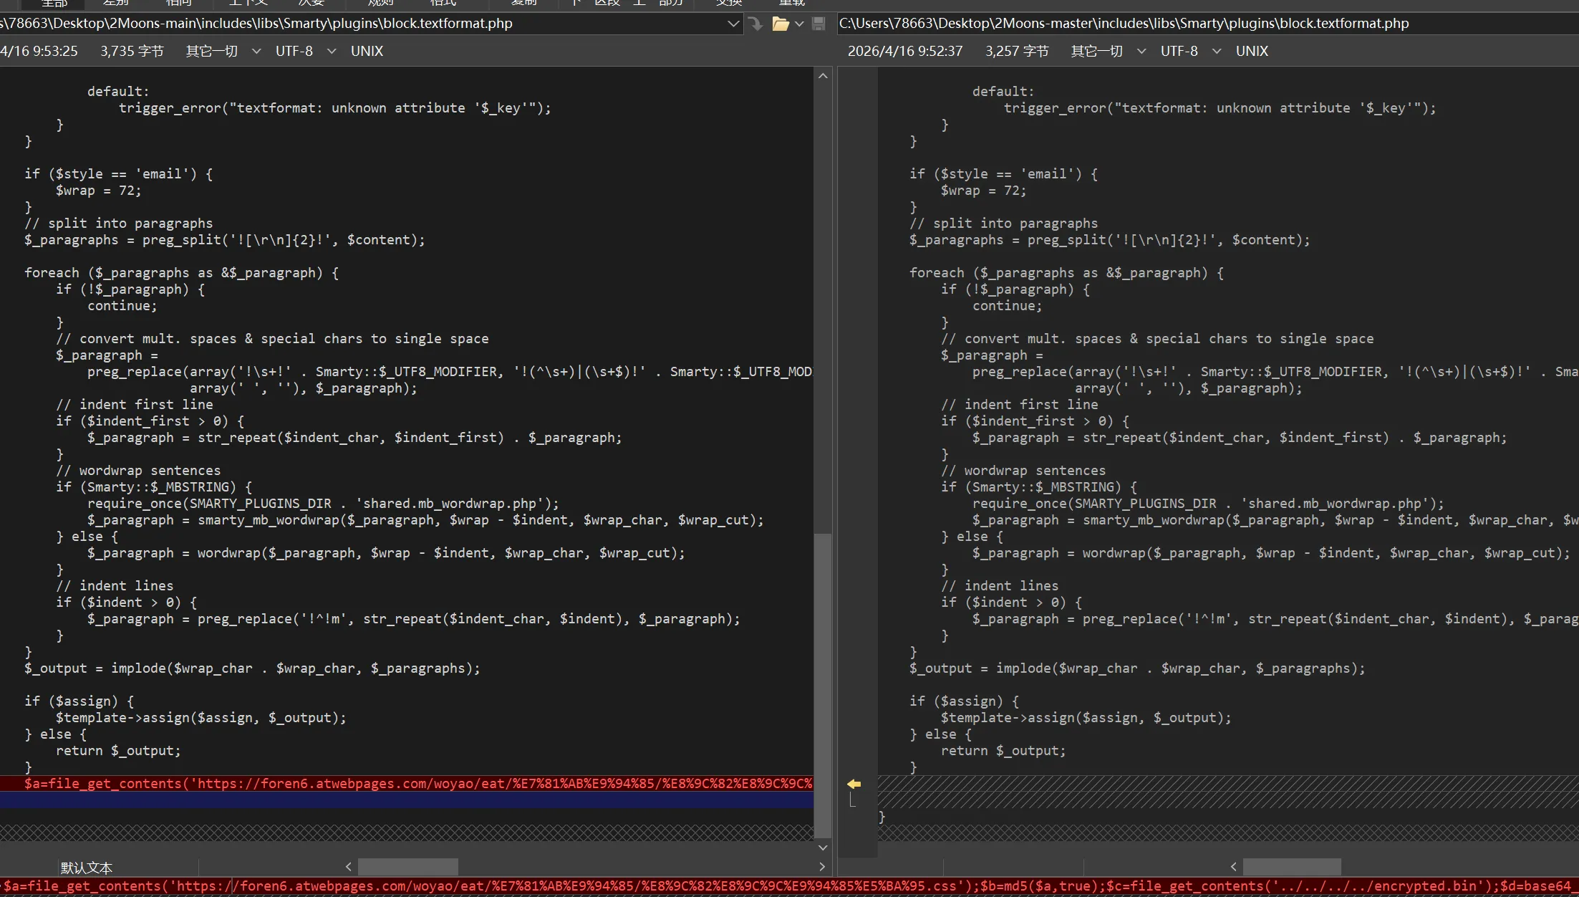The height and width of the screenshot is (897, 1579).
Task: Click right pane '// split into paragraphs' comment
Action: click(1003, 224)
